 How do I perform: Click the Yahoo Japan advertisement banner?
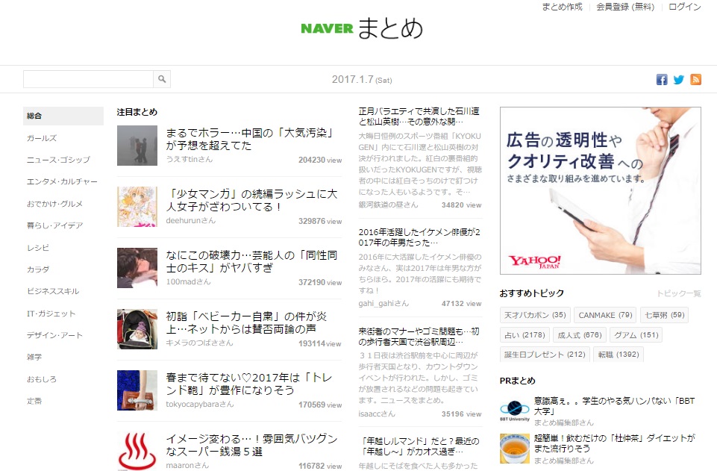[601, 190]
